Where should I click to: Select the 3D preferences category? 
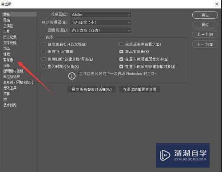(5, 99)
